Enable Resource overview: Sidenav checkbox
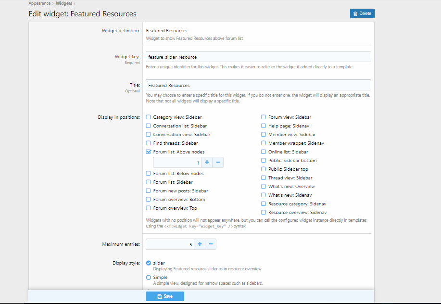This screenshot has width=441, height=304. pos(264,213)
